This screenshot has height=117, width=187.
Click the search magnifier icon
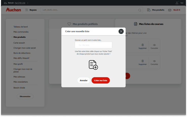click(139, 10)
